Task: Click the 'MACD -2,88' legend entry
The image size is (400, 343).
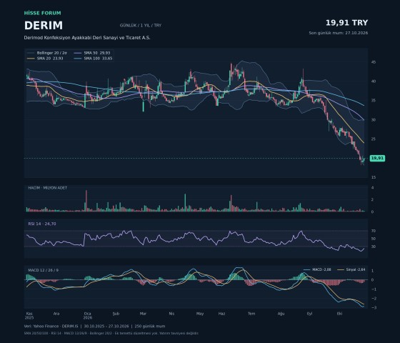Action: pos(317,269)
